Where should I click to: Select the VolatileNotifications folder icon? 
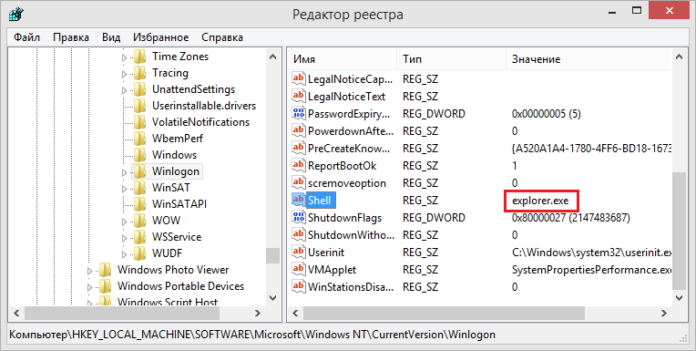click(139, 122)
